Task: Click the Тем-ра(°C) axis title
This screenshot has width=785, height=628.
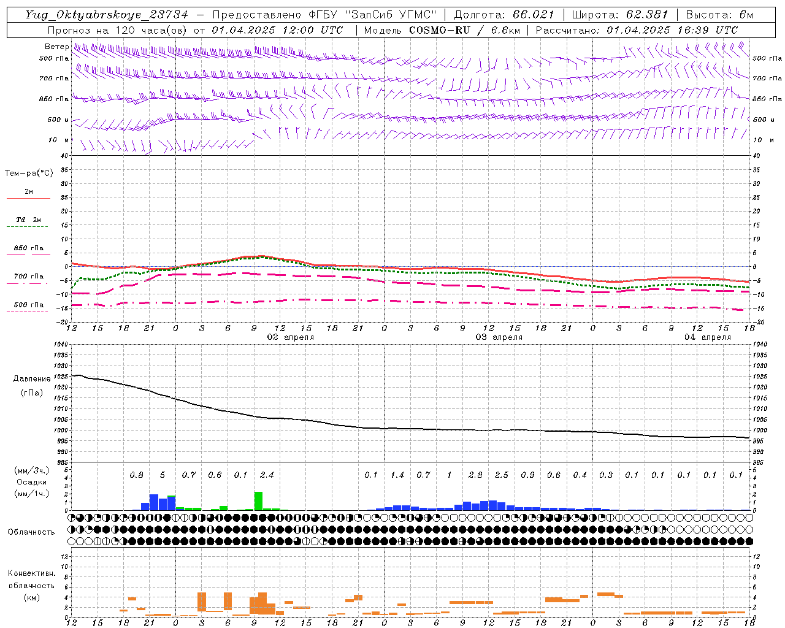Action: pyautogui.click(x=29, y=174)
